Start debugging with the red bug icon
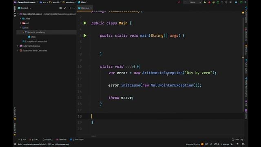 coord(209,2)
